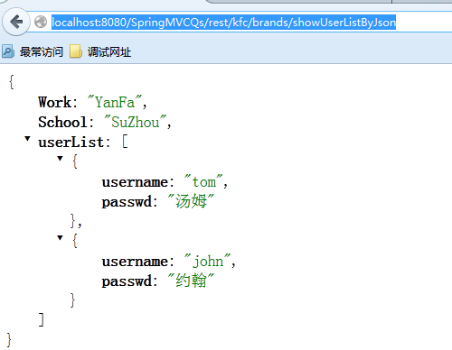Click the globe site identity icon
The image size is (452, 350).
[41, 22]
